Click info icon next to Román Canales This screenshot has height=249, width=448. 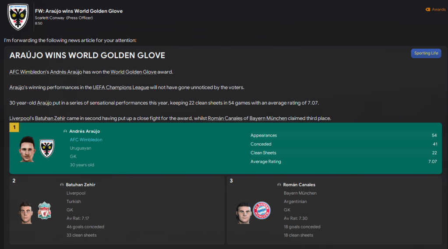click(x=279, y=185)
